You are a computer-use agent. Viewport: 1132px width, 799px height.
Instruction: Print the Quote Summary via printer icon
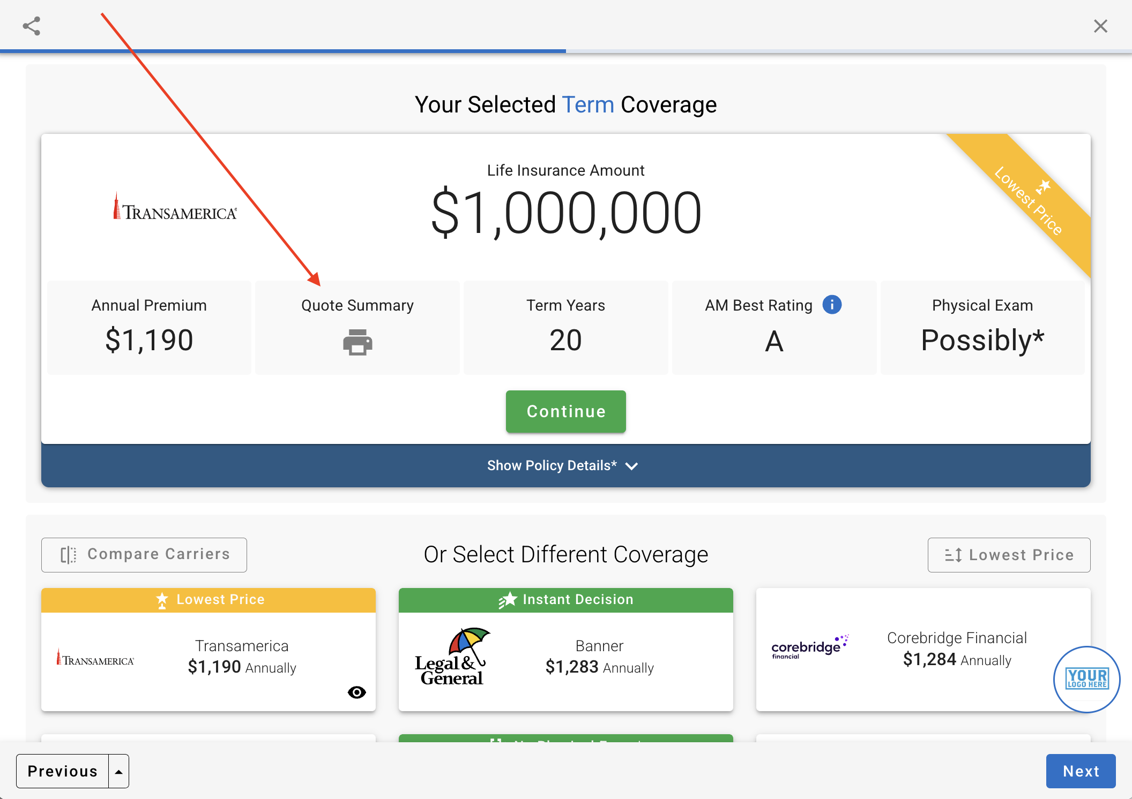click(x=358, y=342)
